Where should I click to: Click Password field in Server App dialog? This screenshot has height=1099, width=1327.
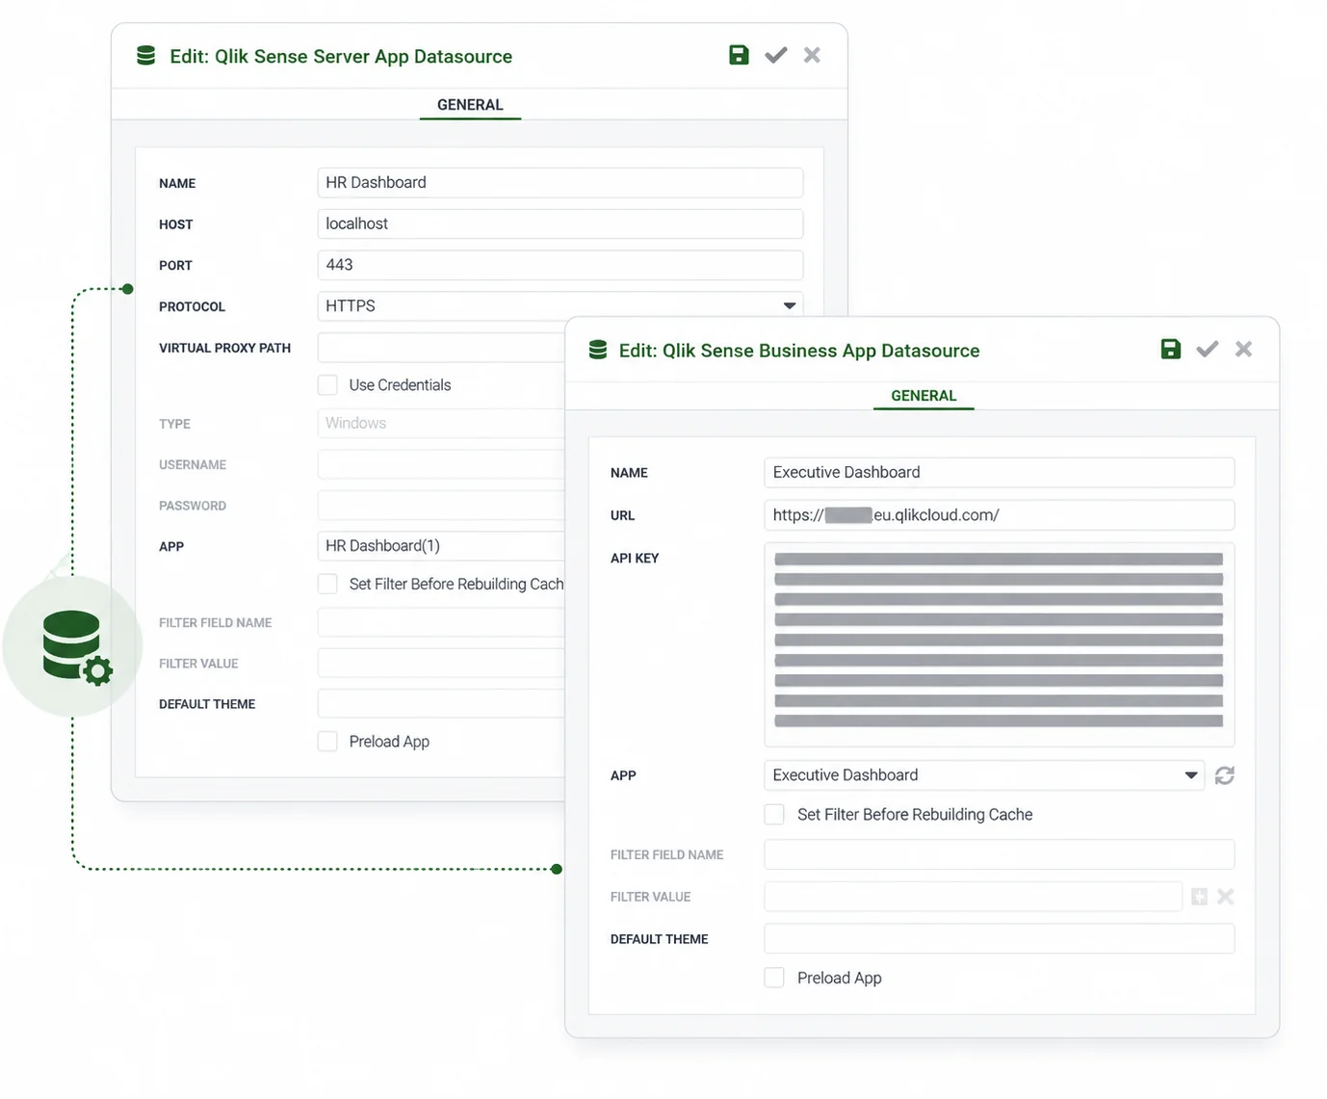click(x=441, y=506)
